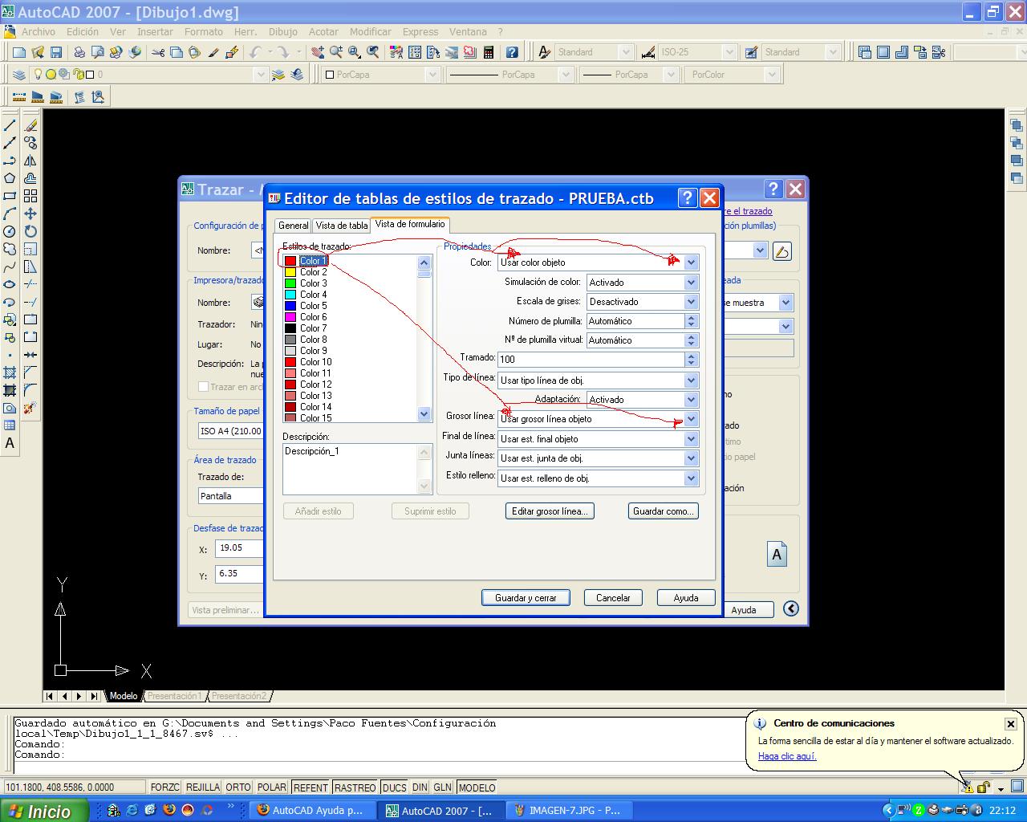Toggle DIN dynamic input in status bar
This screenshot has width=1027, height=822.
pos(420,787)
